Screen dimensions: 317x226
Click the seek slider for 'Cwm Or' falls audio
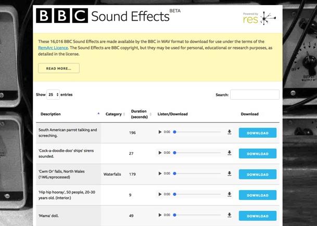tap(197, 174)
